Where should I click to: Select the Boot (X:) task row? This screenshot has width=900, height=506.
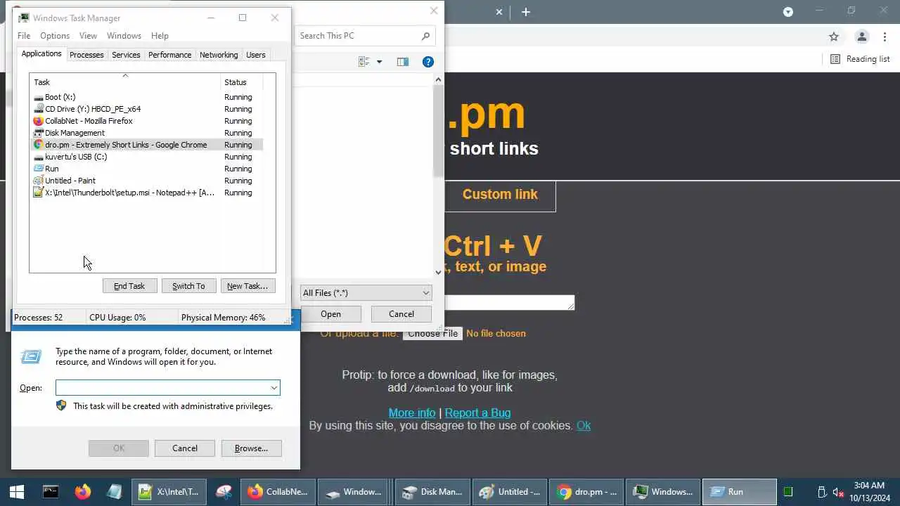tap(148, 97)
